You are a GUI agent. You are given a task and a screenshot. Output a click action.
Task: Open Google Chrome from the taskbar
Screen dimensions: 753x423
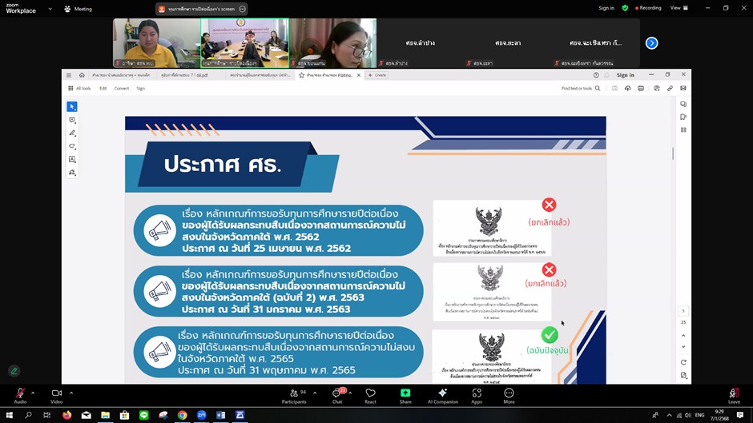[x=183, y=415]
